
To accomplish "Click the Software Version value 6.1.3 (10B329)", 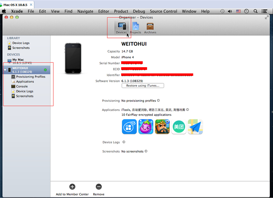I will click(132, 81).
